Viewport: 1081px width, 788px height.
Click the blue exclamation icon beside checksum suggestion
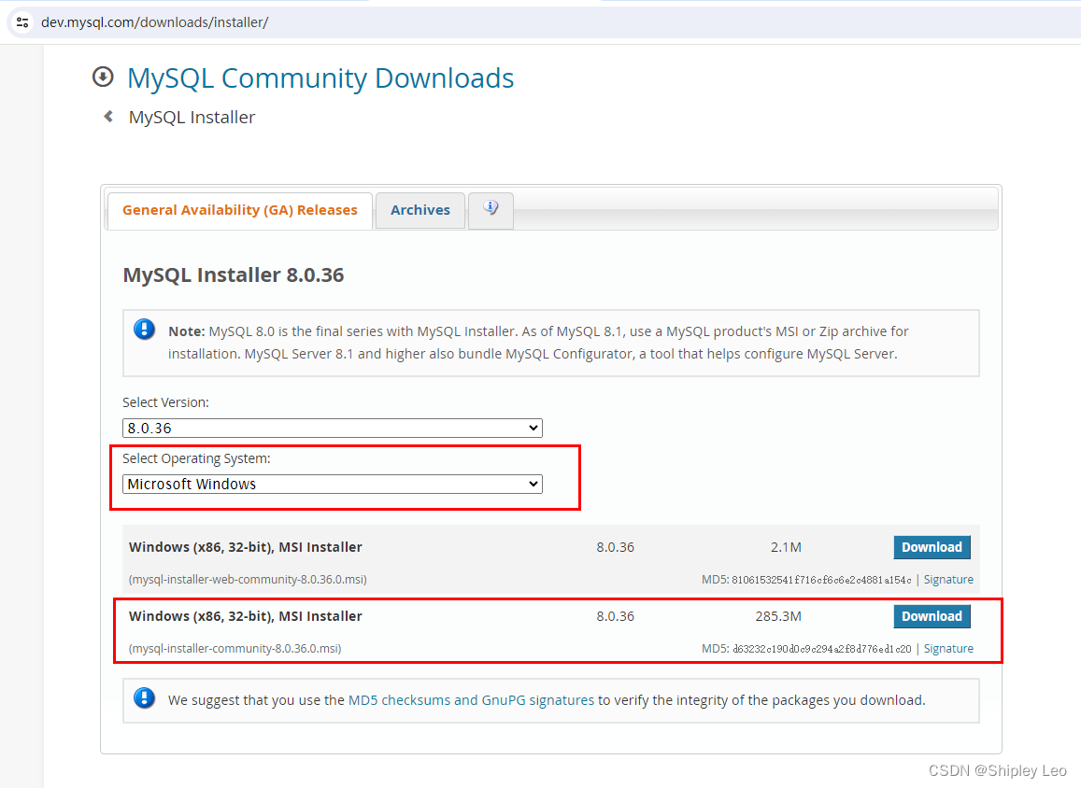(144, 698)
